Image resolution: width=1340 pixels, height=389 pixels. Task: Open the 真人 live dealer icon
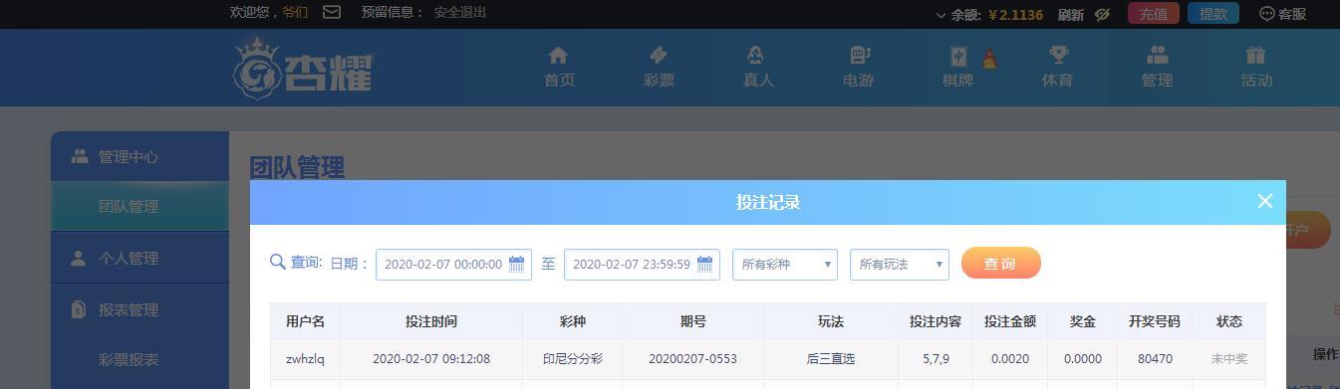[x=757, y=55]
